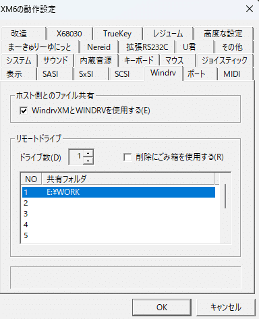This screenshot has width=259, height=319.
Task: Click the active Windrv tab
Action: (163, 73)
